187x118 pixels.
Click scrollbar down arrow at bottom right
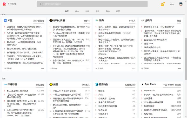(x=186, y=117)
